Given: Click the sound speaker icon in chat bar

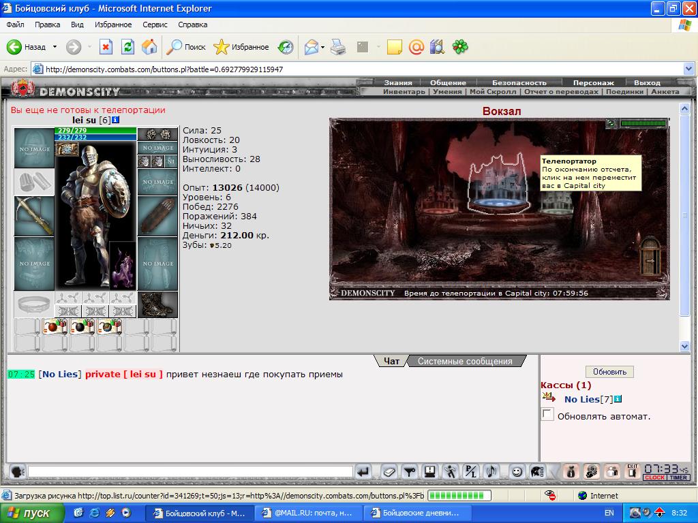Looking at the screenshot, I should click(491, 471).
